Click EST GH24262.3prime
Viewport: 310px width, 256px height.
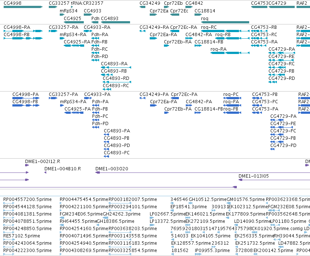(122, 214)
